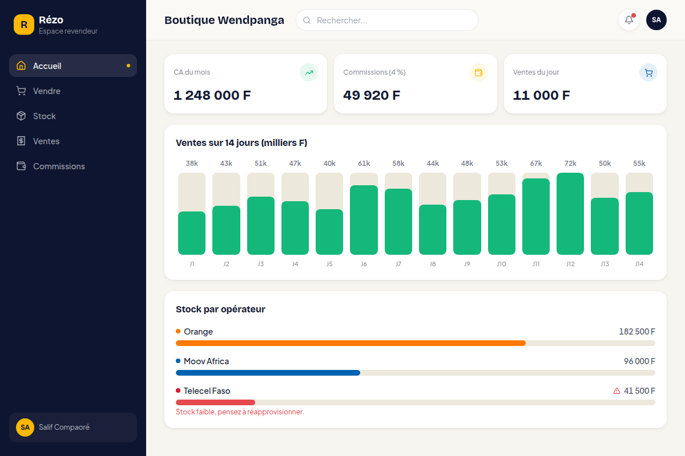
Task: Click the Stock faible warning message
Action: point(240,412)
